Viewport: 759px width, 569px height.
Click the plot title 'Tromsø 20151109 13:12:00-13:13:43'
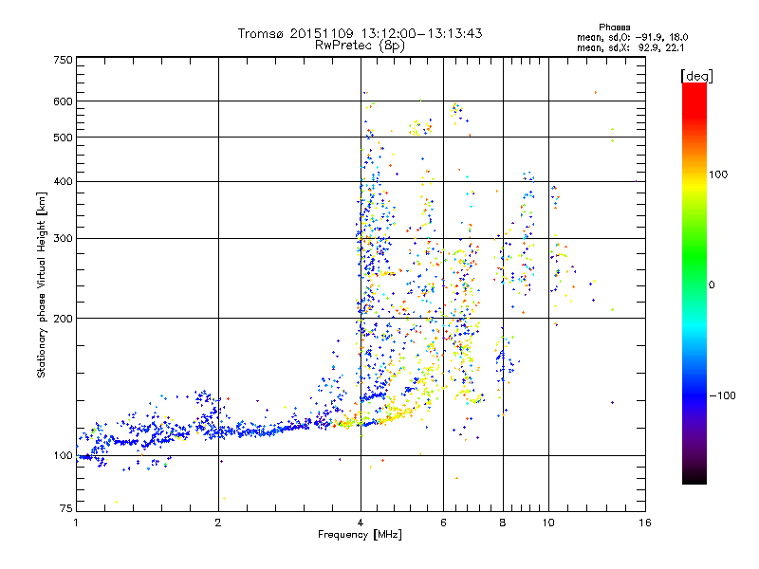[x=360, y=33]
